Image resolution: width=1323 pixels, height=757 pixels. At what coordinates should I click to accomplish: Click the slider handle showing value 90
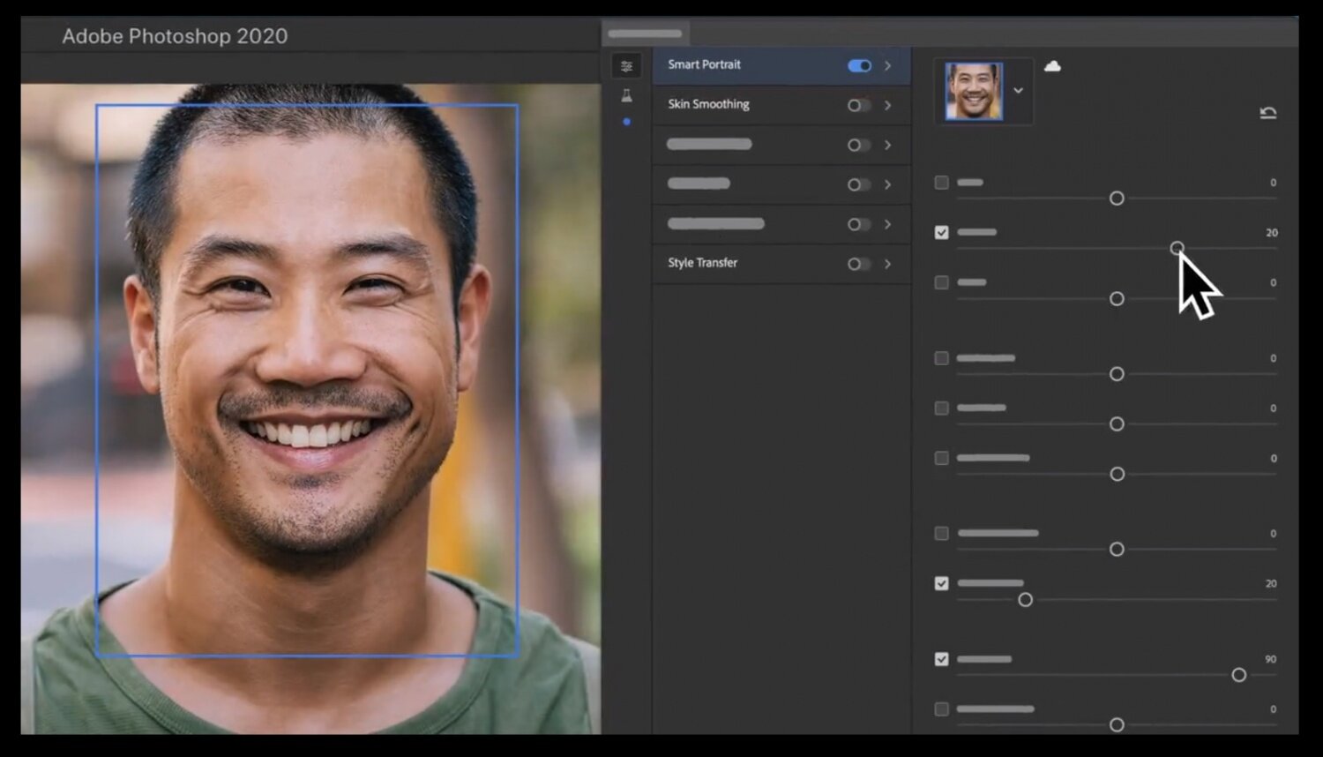coord(1239,675)
